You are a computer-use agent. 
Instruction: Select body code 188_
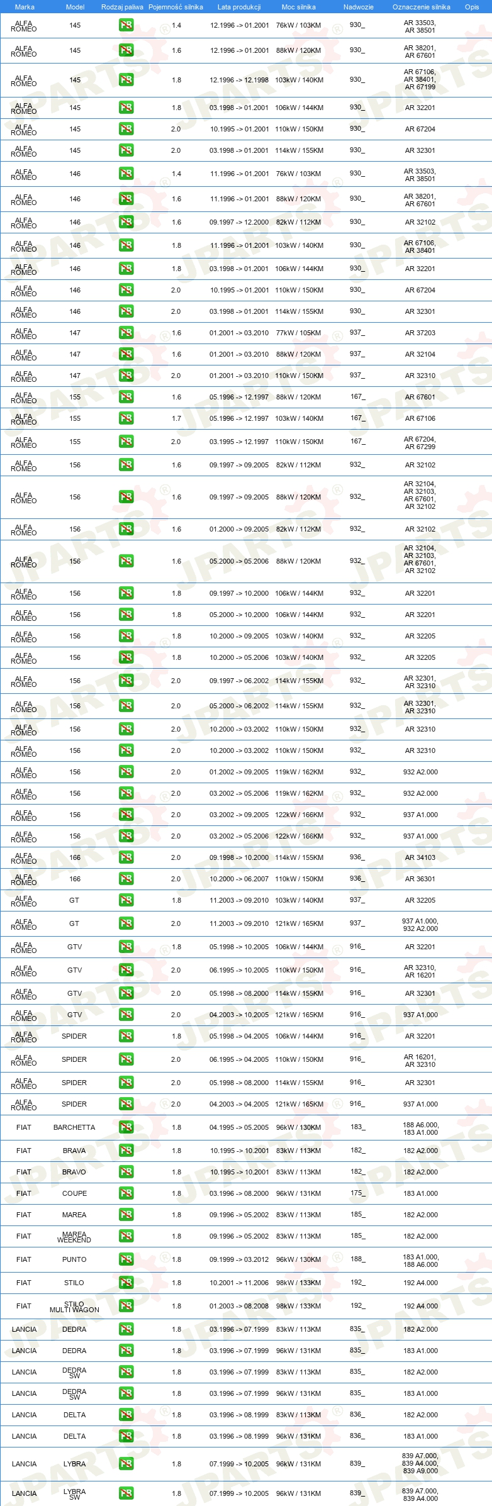357,1259
